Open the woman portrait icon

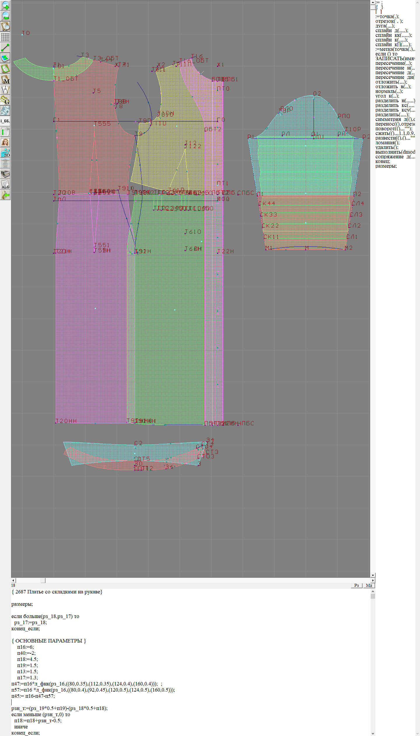point(5,142)
